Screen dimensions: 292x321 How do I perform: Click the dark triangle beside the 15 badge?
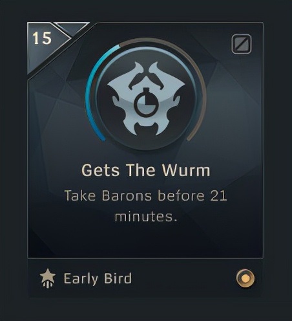point(71,28)
